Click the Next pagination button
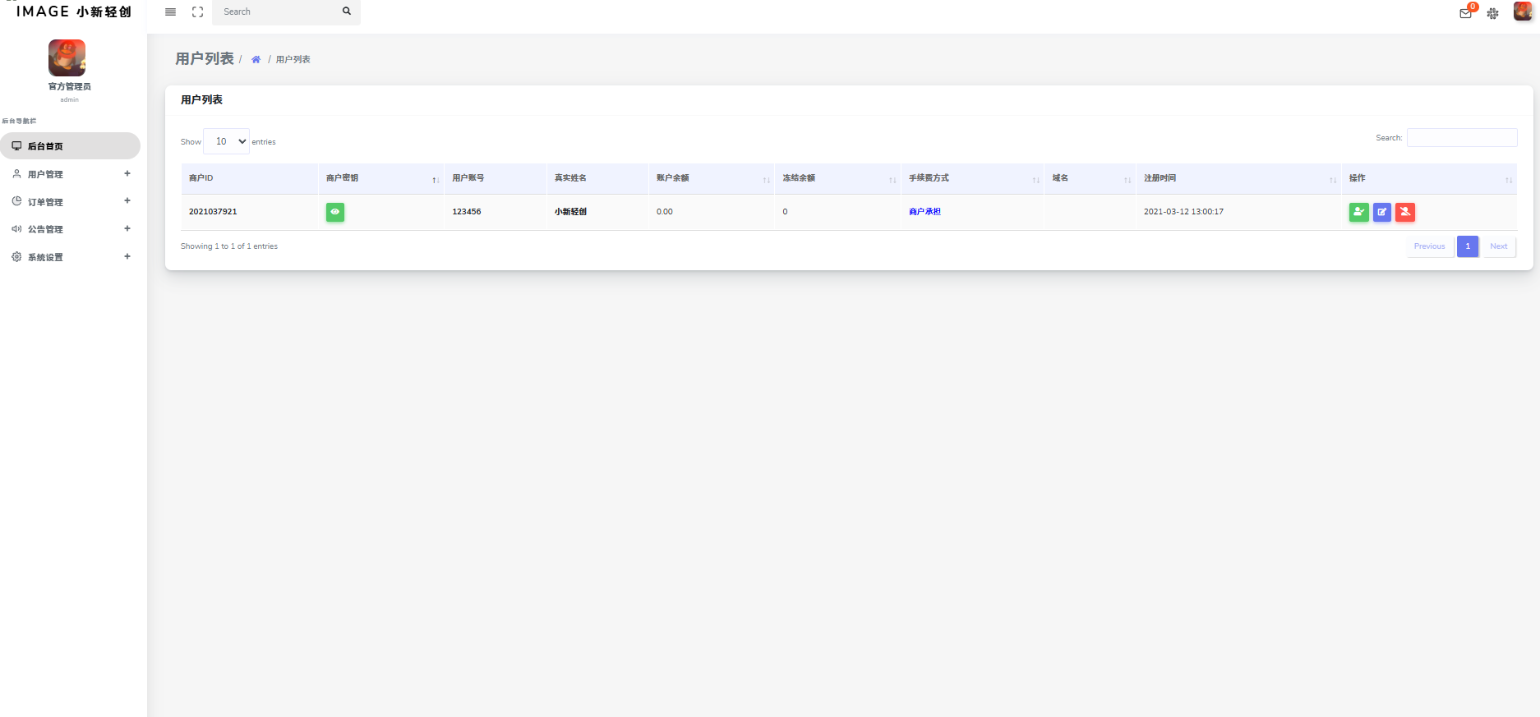 pyautogui.click(x=1499, y=246)
